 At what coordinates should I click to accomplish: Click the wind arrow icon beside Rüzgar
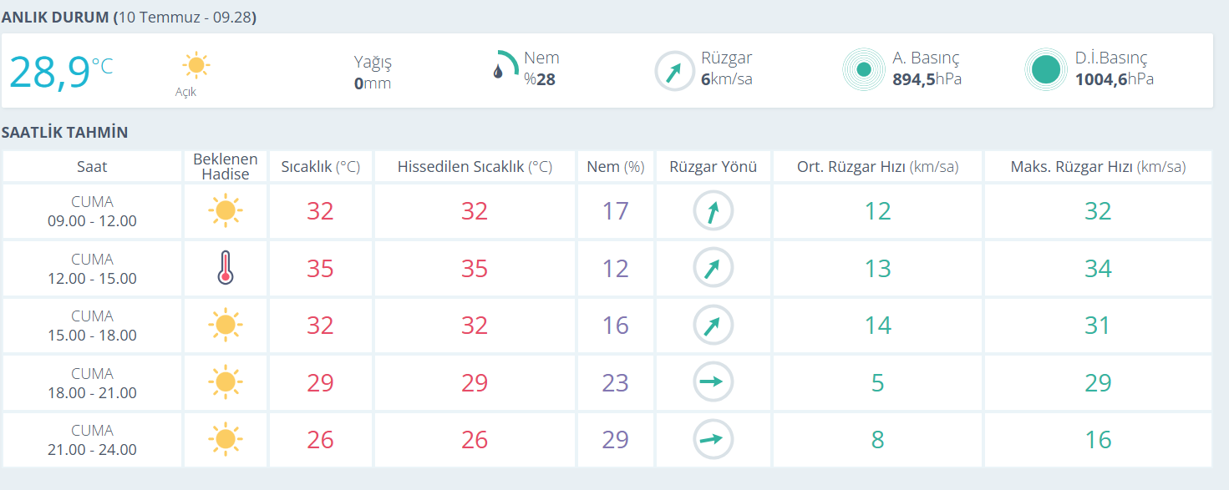point(674,71)
